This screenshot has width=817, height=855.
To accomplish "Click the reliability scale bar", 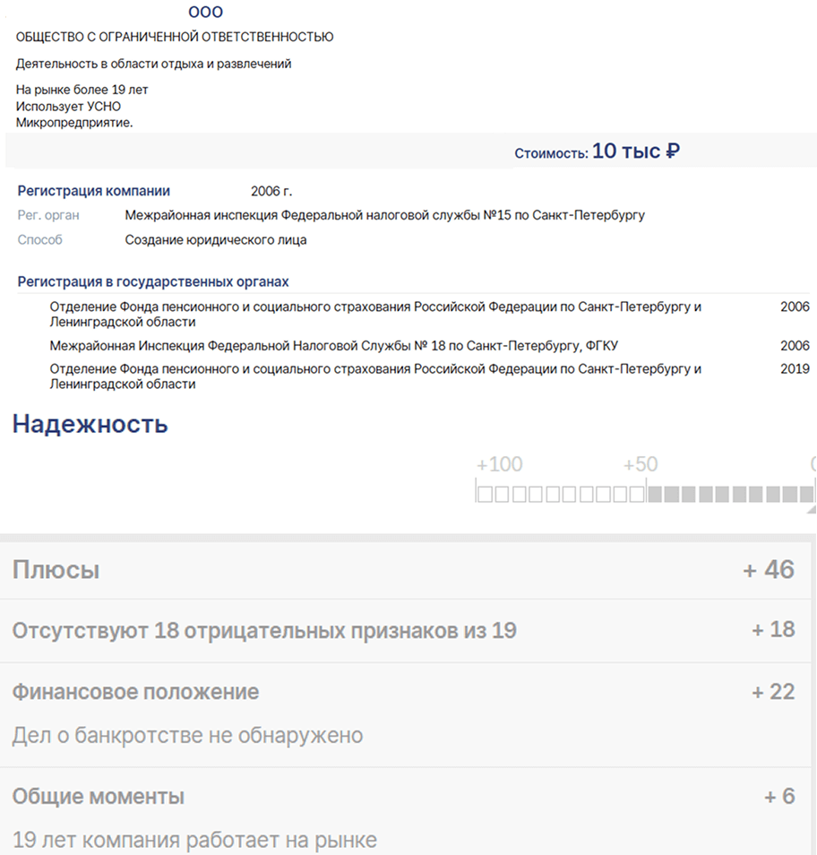I will [646, 494].
